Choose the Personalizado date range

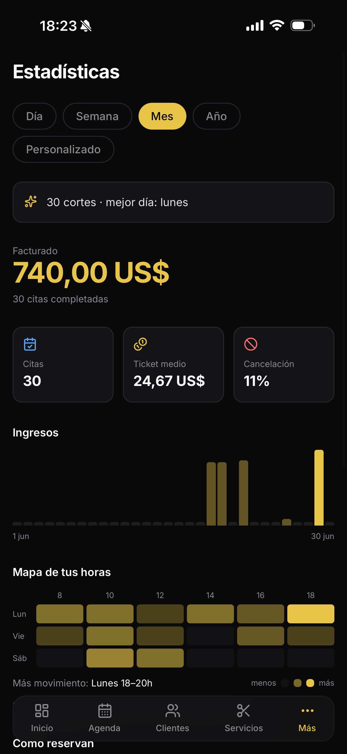coord(64,149)
